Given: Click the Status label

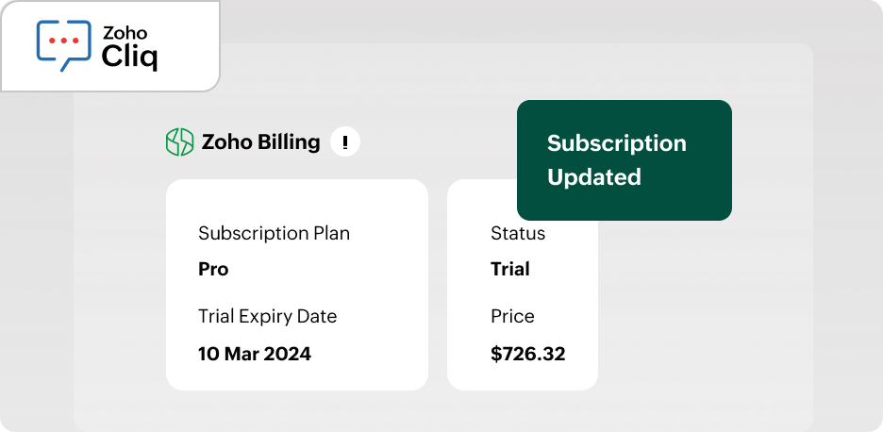Looking at the screenshot, I should 518,233.
